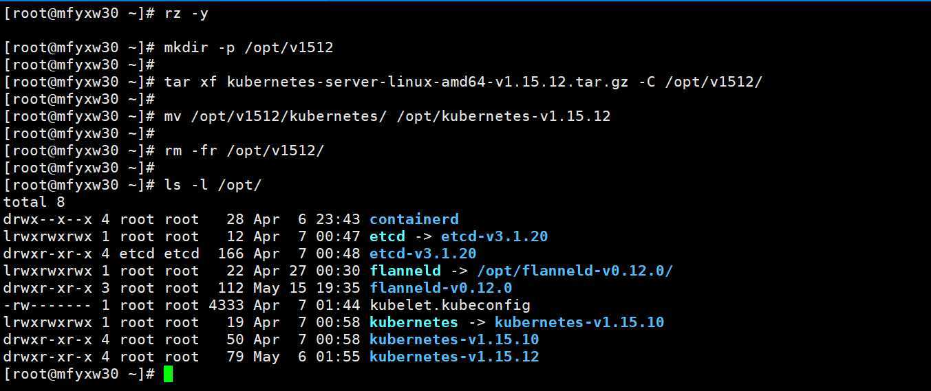Click the "ls -l /opt/" command
The image size is (931, 391).
click(x=213, y=185)
